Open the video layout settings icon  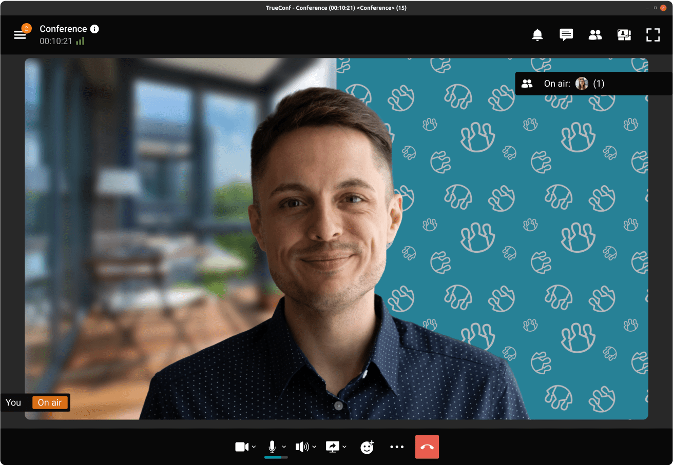[x=624, y=35]
